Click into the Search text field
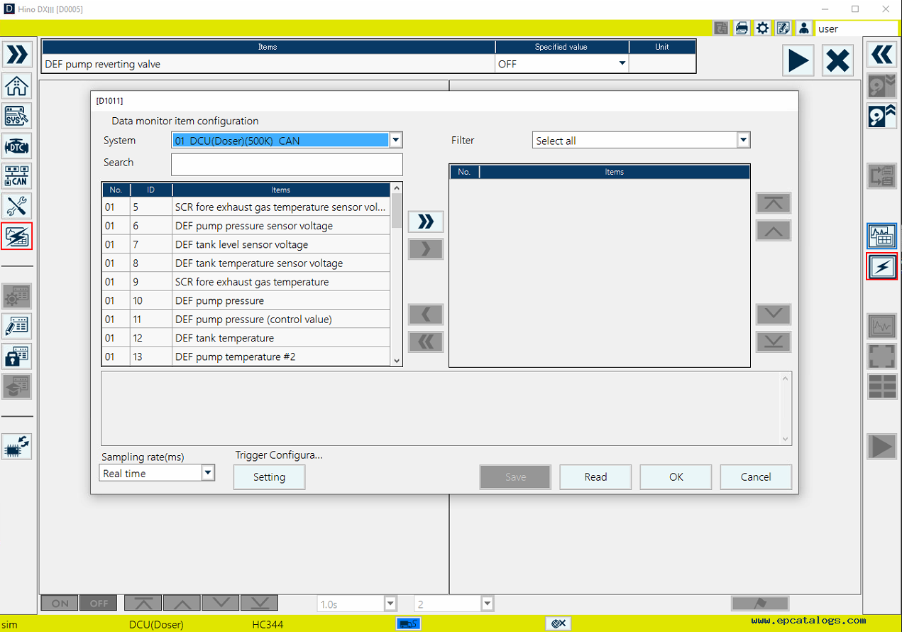 coord(287,165)
